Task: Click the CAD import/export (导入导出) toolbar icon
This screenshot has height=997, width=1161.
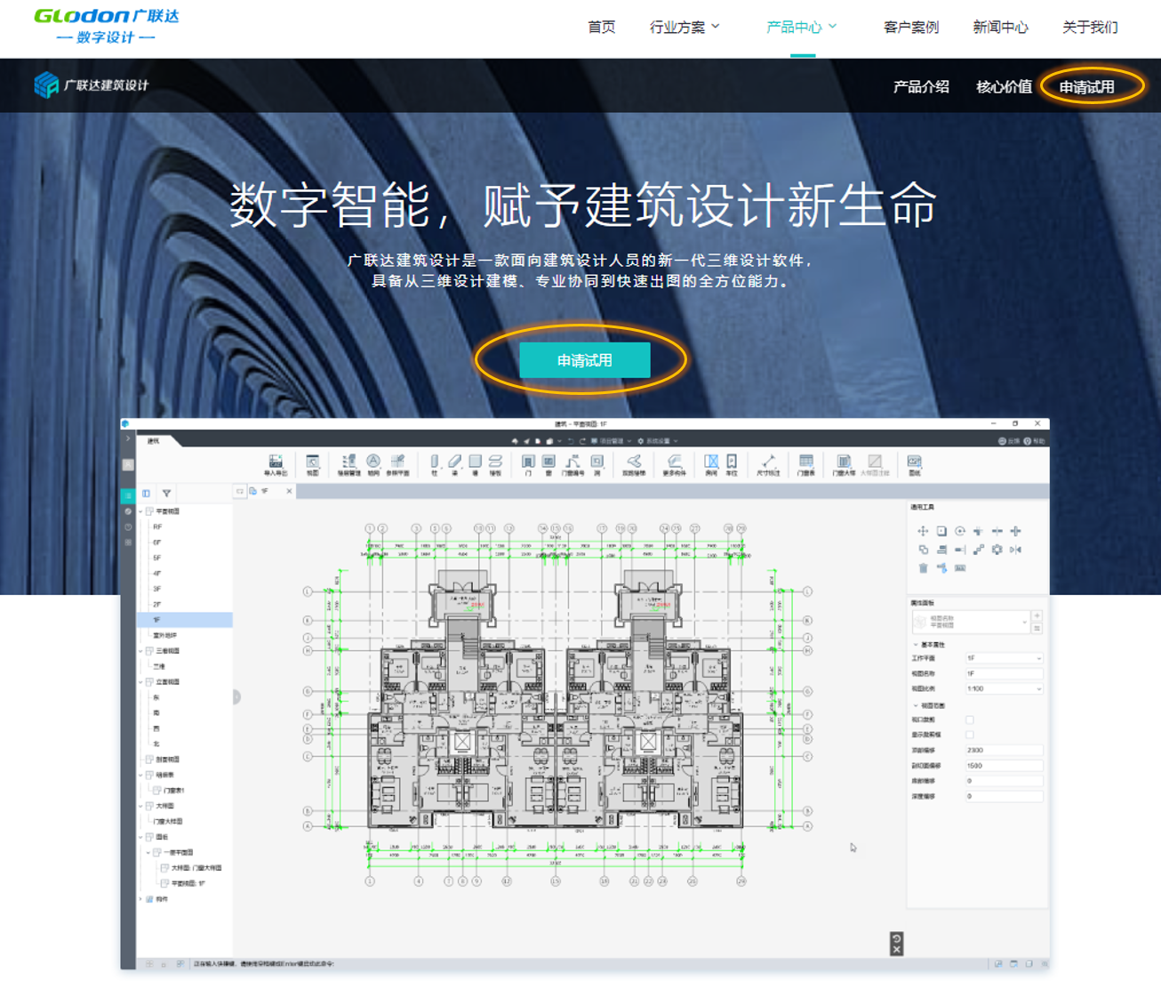Action: [x=276, y=464]
